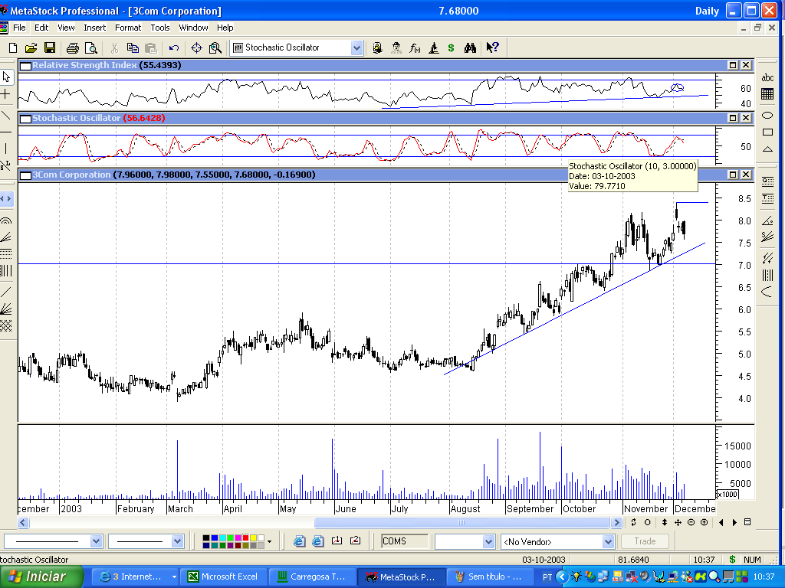This screenshot has width=785, height=588.
Task: Save chart with the floppy disk icon
Action: [x=50, y=48]
